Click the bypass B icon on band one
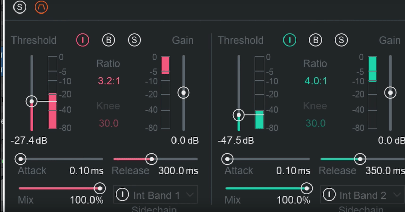The width and height of the screenshot is (405, 212). (108, 40)
